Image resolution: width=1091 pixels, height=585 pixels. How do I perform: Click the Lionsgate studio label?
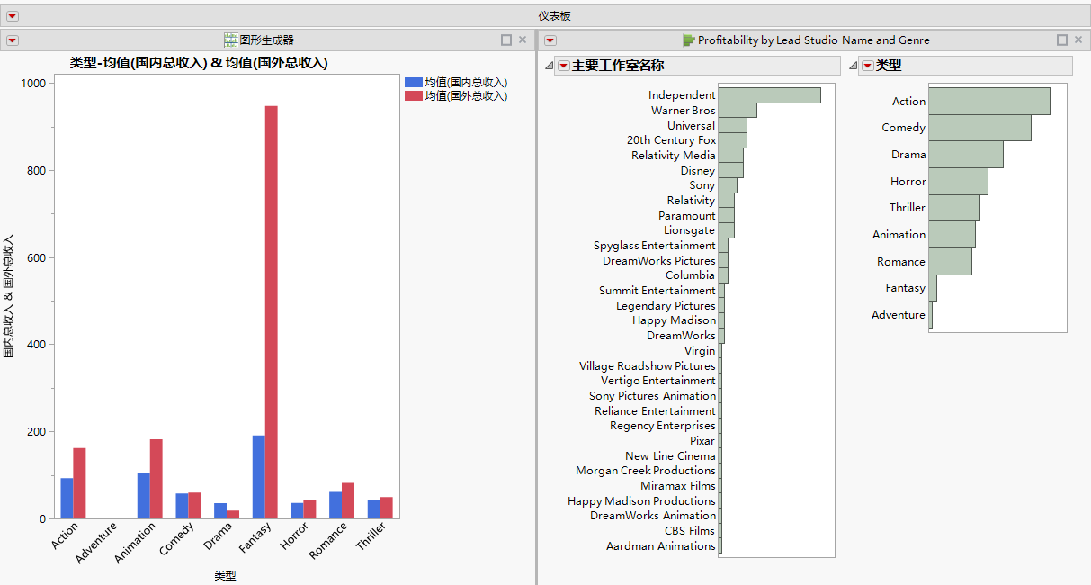[x=690, y=230]
